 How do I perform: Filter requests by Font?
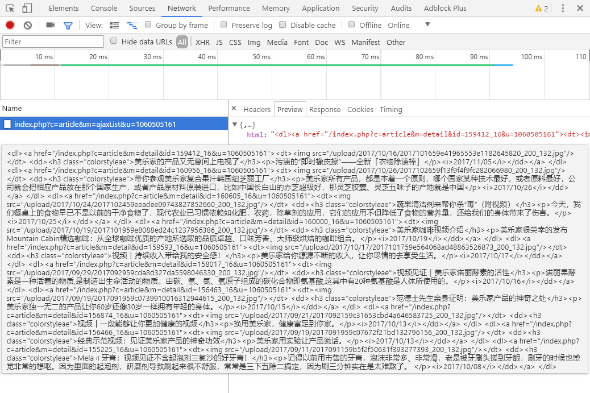[x=301, y=42]
